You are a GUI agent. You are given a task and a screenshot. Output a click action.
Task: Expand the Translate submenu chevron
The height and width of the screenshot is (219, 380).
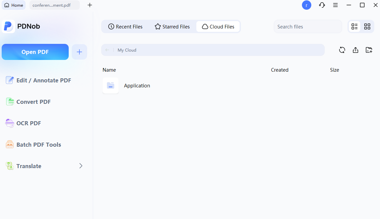[x=81, y=166]
